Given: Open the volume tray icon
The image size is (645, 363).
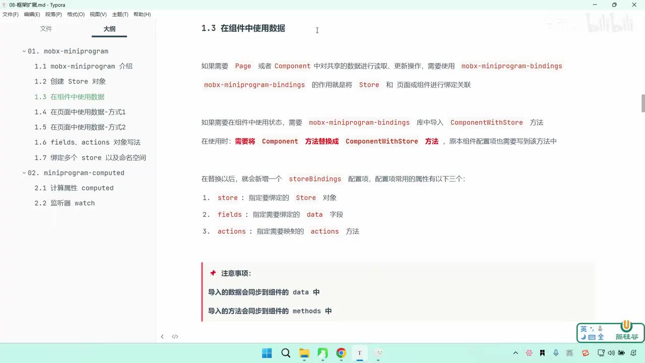Looking at the screenshot, I should (610, 353).
